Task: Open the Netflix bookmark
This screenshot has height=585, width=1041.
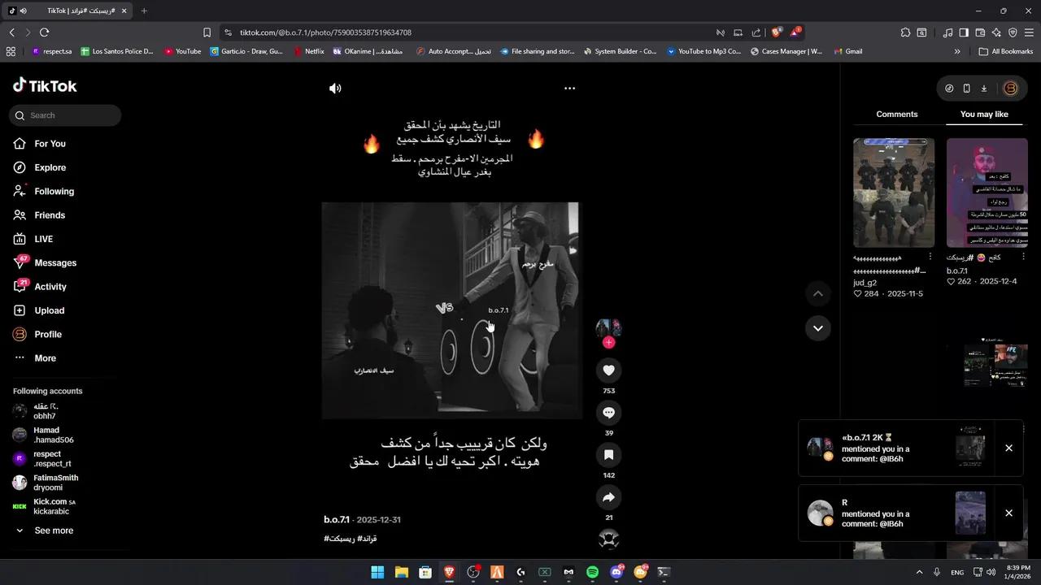Action: tap(308, 51)
